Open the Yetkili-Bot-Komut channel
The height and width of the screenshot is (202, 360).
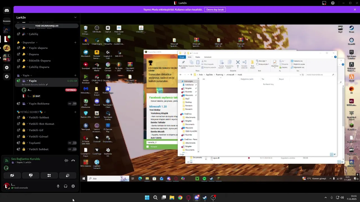47,124
